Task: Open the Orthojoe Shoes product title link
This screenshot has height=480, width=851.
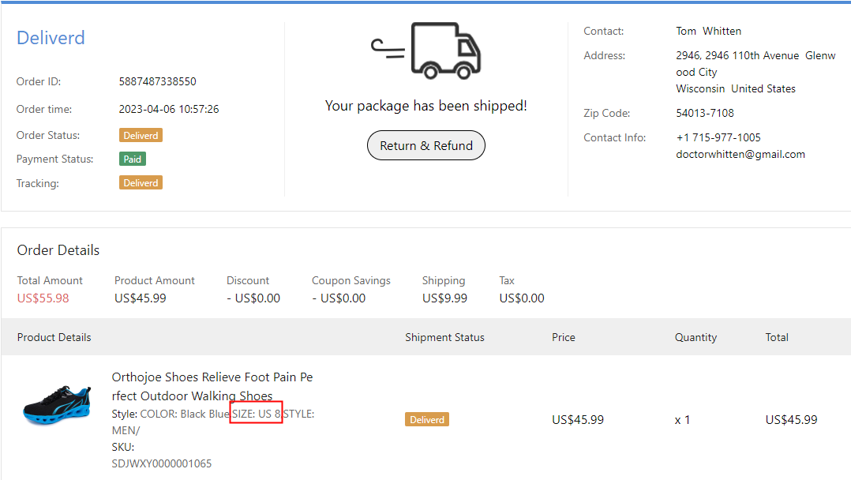Action: [x=212, y=387]
